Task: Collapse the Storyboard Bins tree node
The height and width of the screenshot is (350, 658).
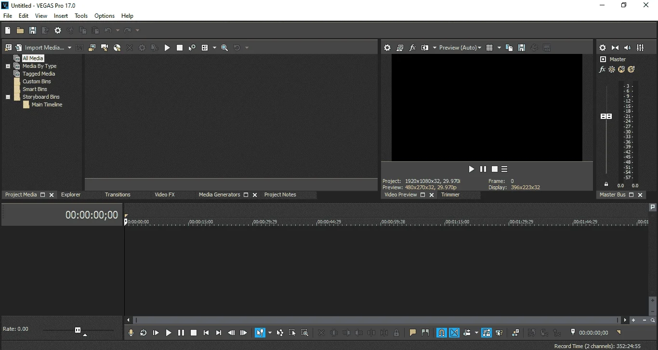Action: [x=8, y=97]
